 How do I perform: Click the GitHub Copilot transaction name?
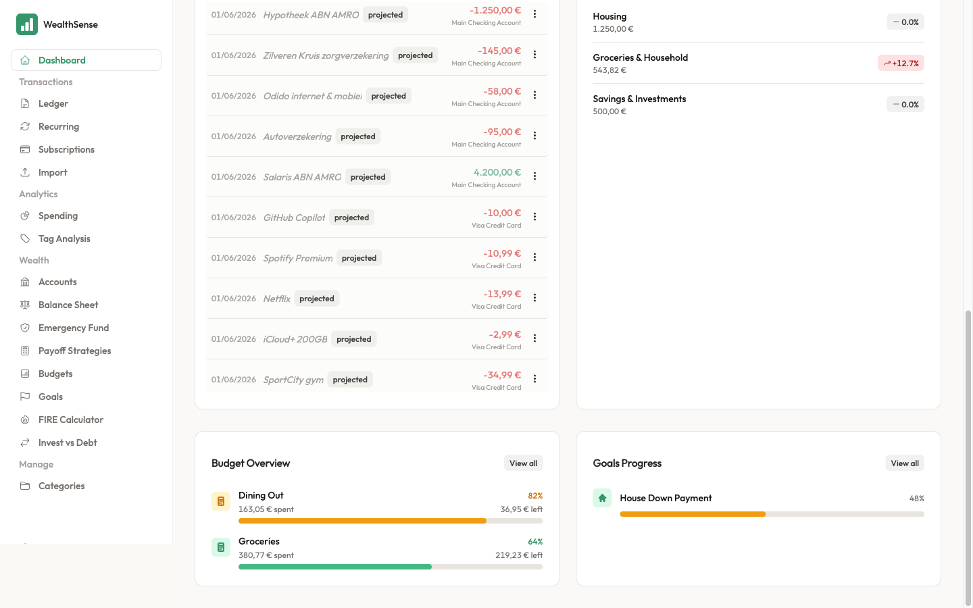click(x=294, y=218)
